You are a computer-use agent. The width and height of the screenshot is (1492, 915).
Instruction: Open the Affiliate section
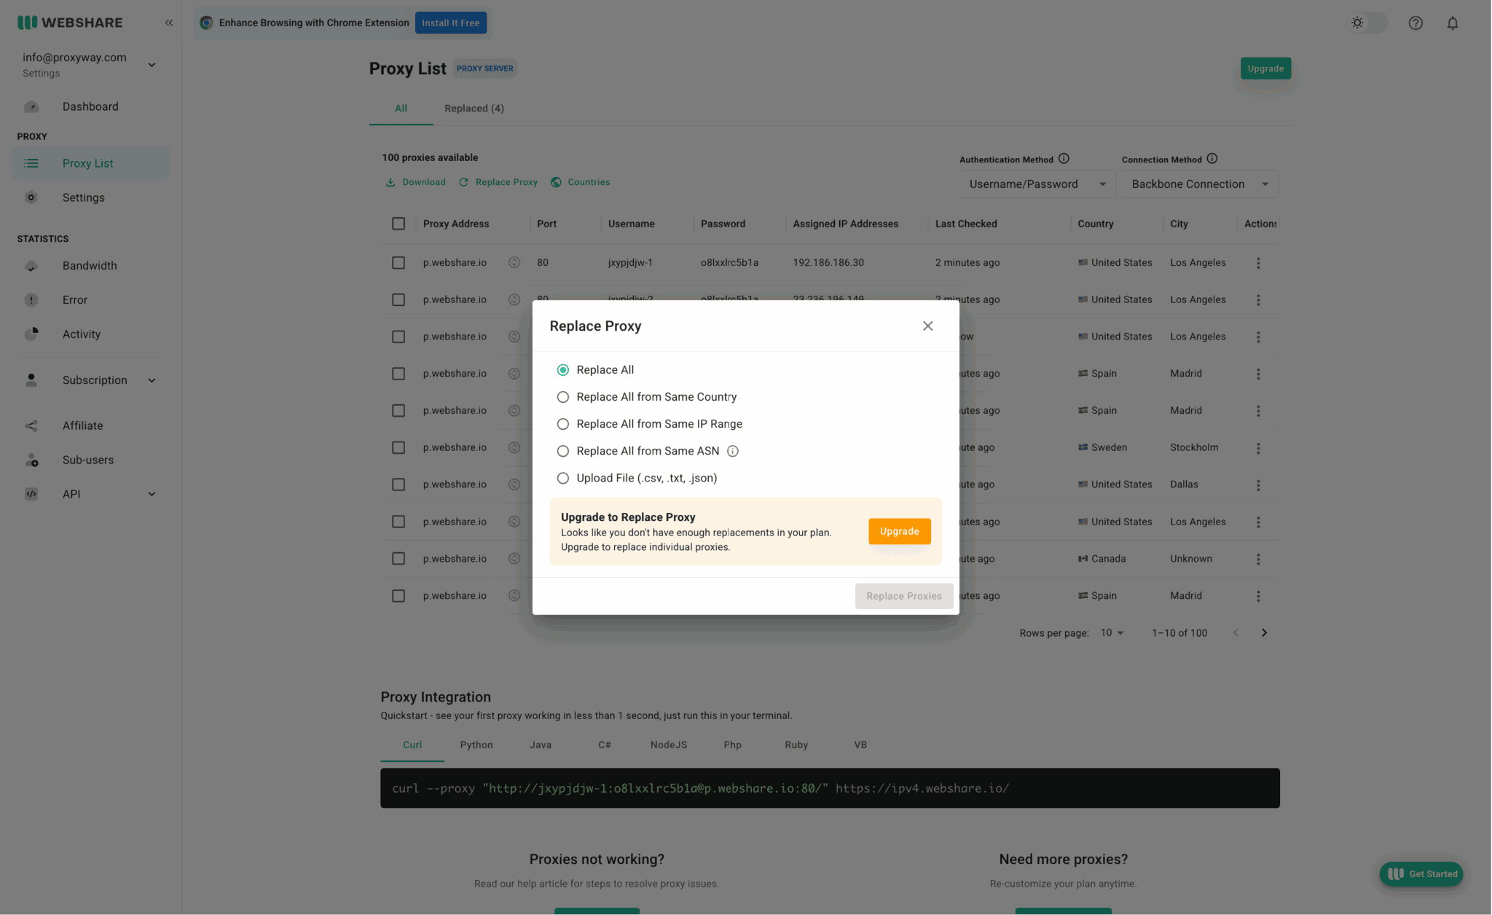pyautogui.click(x=82, y=425)
